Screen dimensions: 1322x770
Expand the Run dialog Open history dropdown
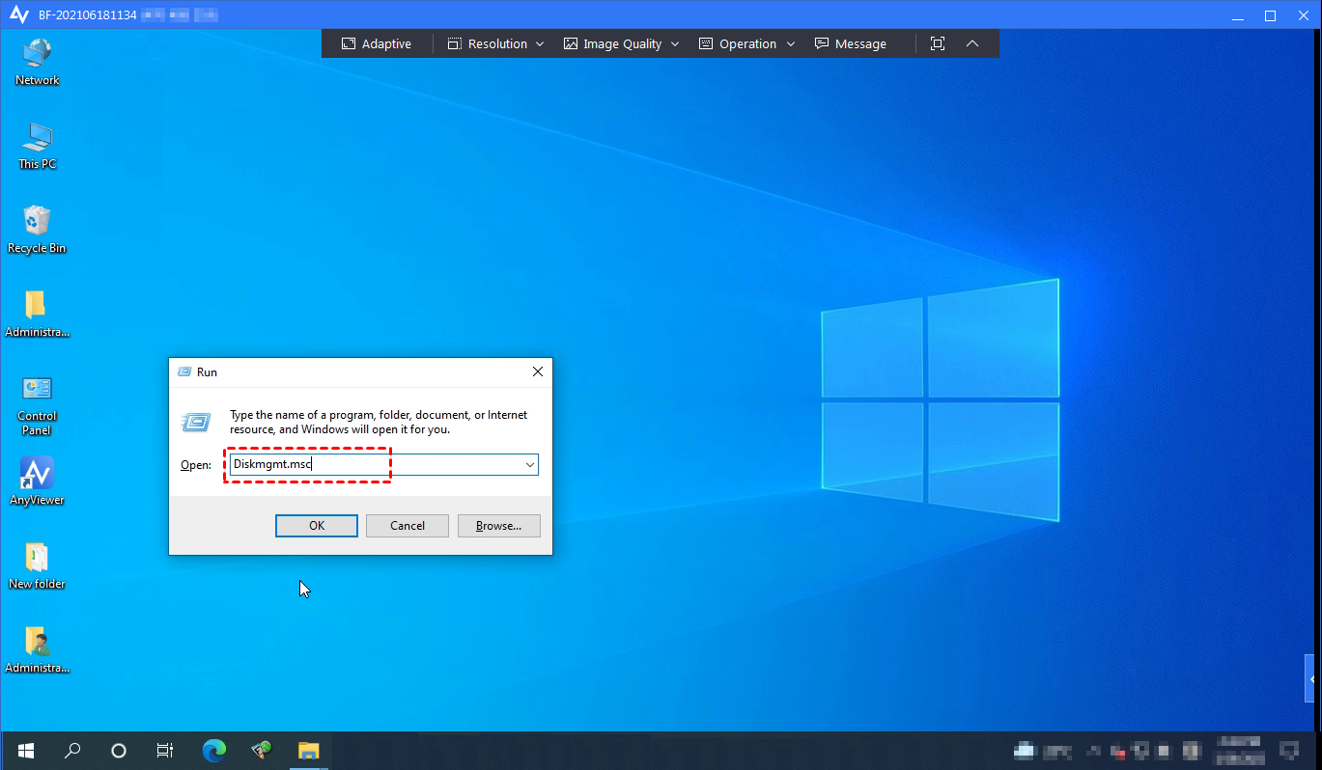(529, 465)
